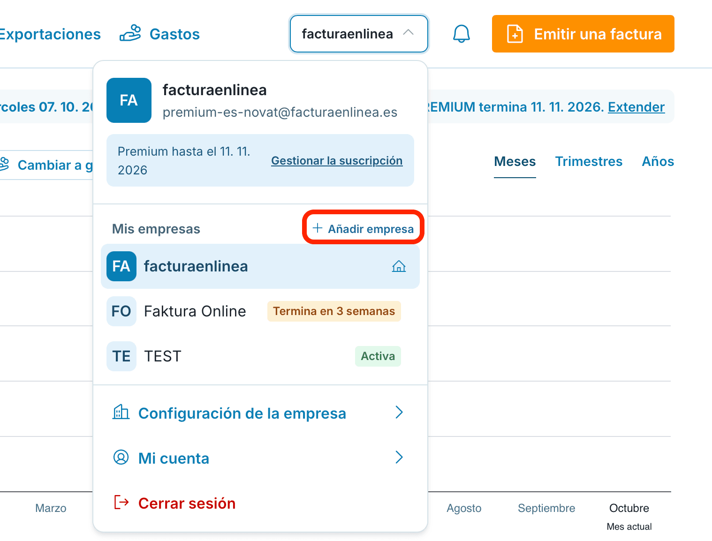Click the logout arrow icon beside Cerrar sesión

coord(121,502)
